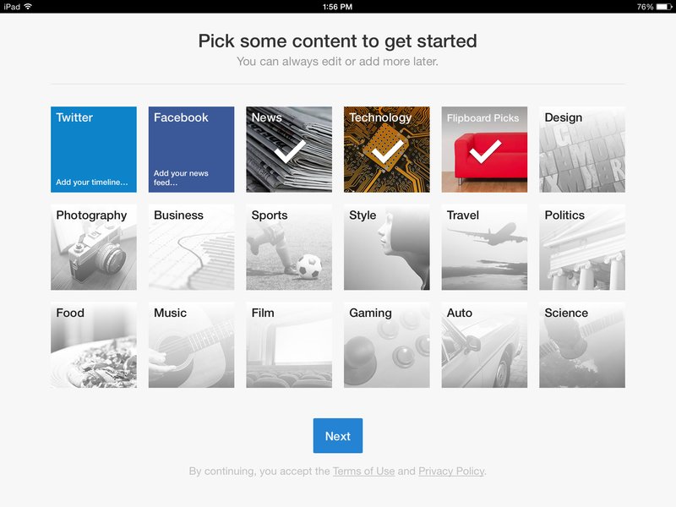Tap the battery icon in status bar

664,7
